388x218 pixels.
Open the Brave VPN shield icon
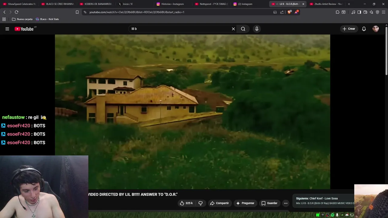coord(377,12)
